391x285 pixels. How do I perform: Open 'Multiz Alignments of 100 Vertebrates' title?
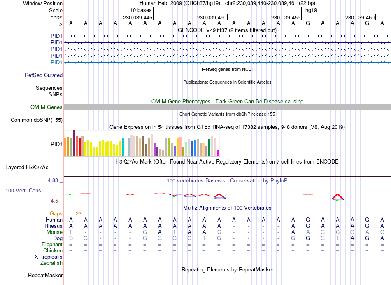227,208
